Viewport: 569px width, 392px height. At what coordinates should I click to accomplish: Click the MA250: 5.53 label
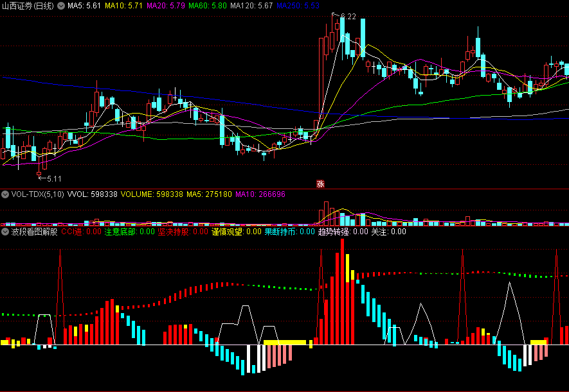click(x=298, y=6)
